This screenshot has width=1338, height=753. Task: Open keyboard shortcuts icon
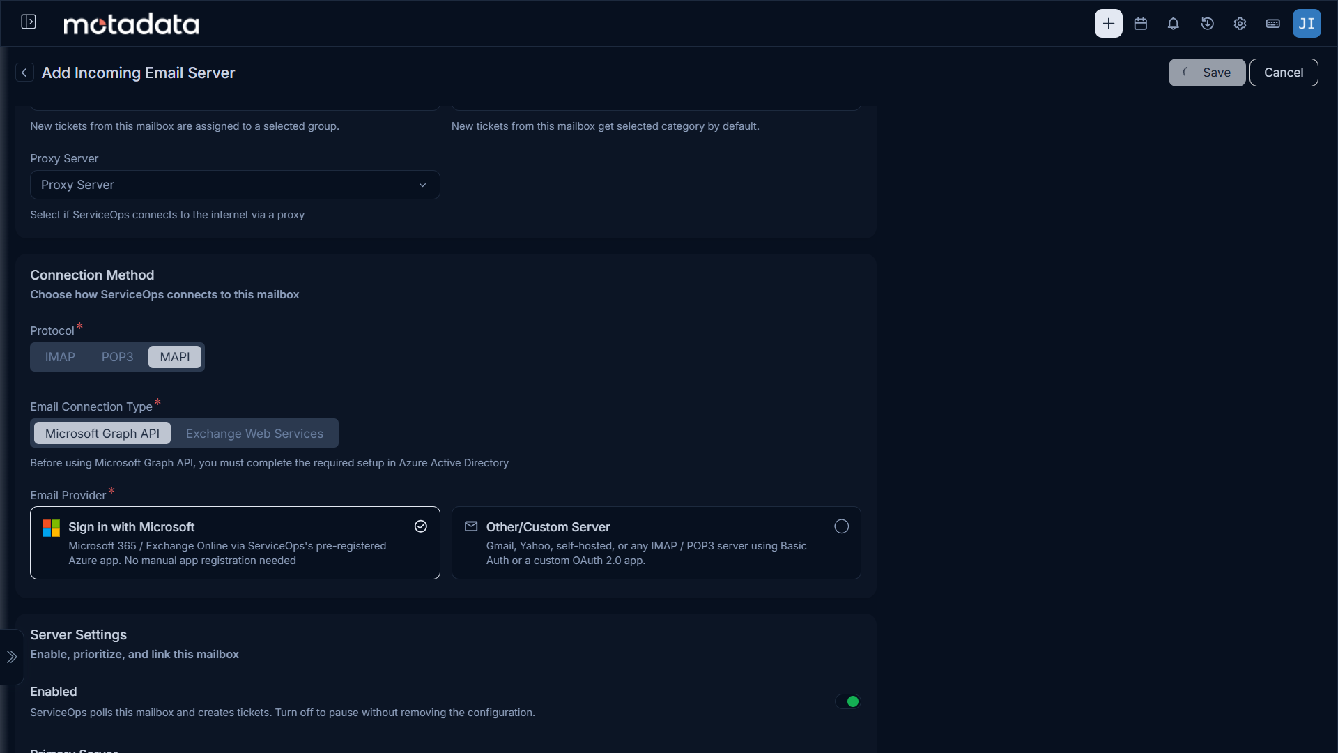click(x=1273, y=24)
